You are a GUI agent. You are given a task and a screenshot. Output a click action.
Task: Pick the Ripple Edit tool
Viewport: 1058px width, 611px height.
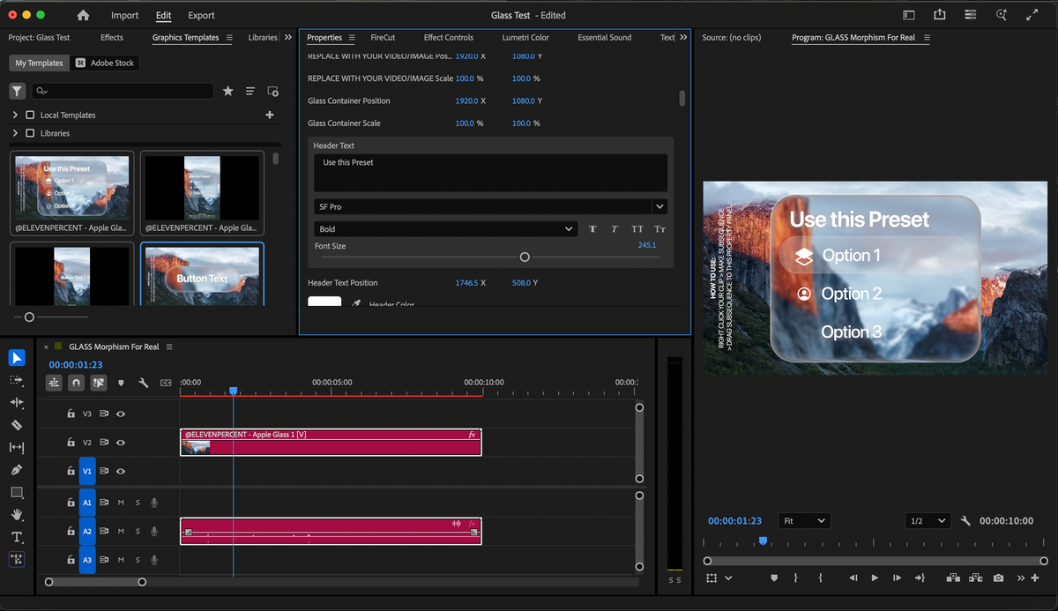pos(17,402)
